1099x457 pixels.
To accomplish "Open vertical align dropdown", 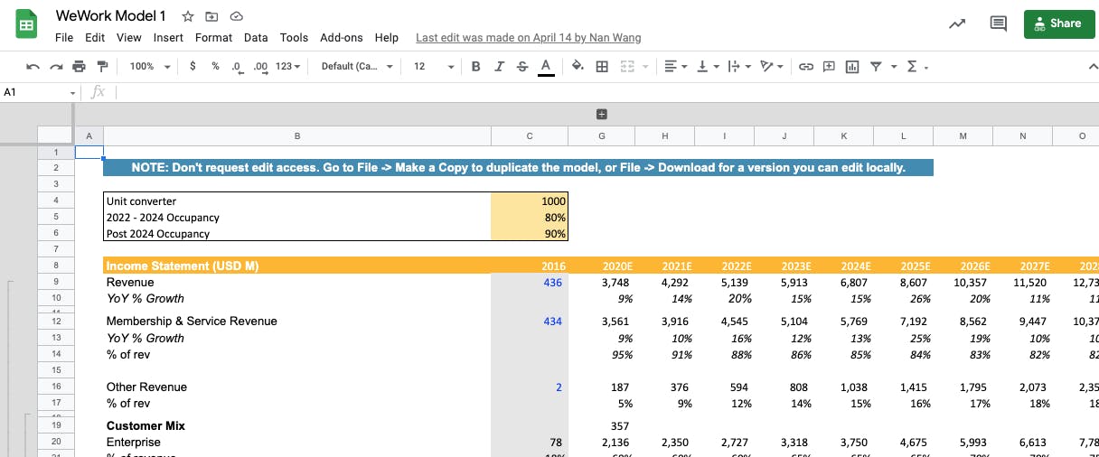I will click(707, 66).
